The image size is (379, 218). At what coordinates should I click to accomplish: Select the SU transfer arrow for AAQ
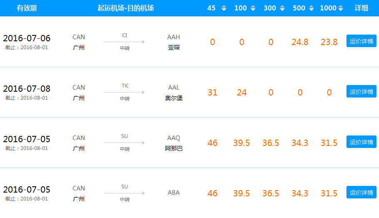[x=125, y=143]
